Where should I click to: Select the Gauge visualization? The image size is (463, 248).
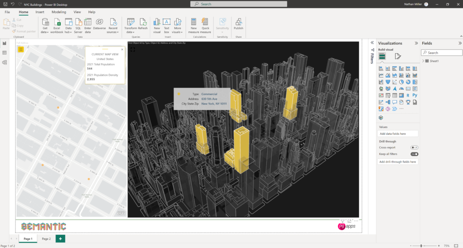coord(402,89)
